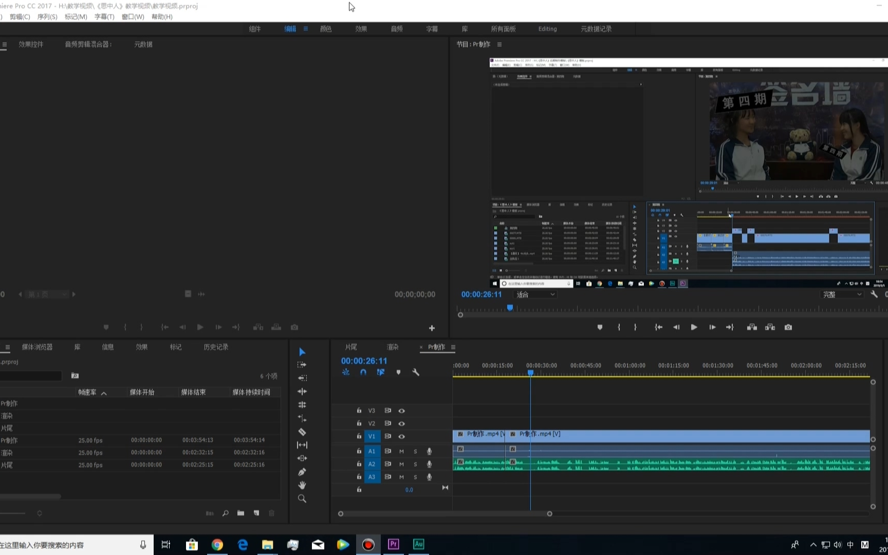Open the Pr制作 timeline panel menu
Image resolution: width=888 pixels, height=555 pixels.
point(453,347)
